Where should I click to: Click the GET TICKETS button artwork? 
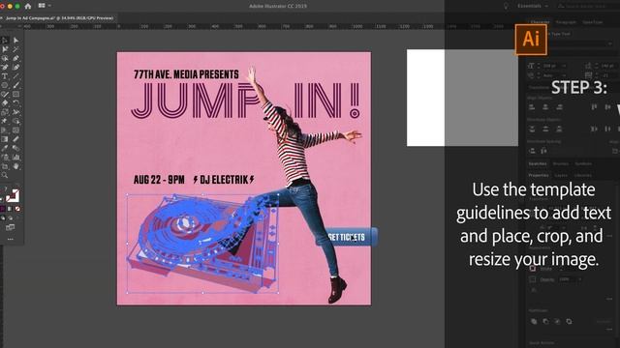(347, 237)
